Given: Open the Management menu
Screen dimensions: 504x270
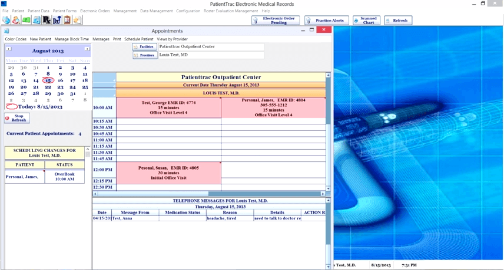Looking at the screenshot, I should pos(125,11).
